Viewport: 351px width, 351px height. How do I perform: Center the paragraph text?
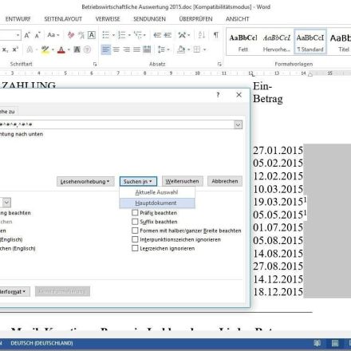click(116, 49)
